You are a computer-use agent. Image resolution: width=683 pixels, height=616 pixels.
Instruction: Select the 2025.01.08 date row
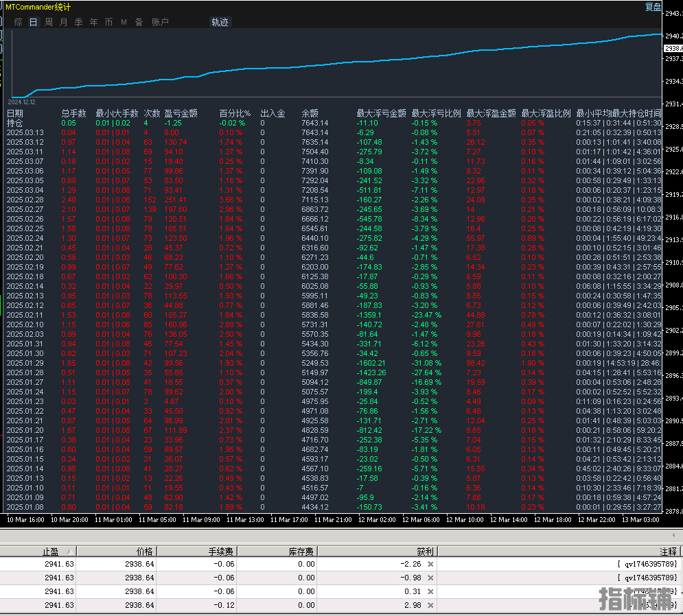click(334, 507)
